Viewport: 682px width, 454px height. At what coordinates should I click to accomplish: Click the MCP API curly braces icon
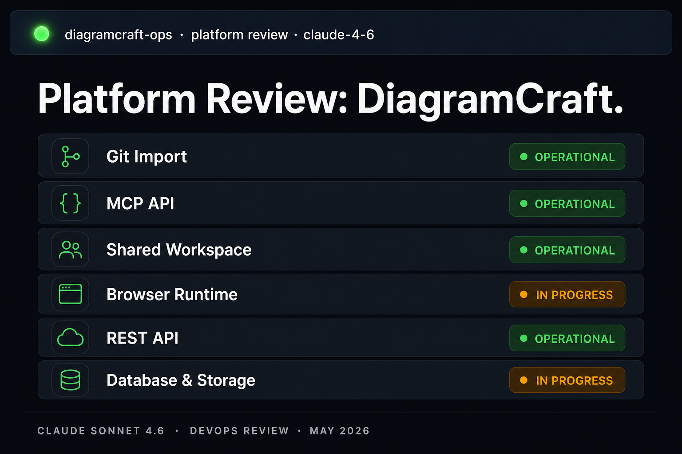click(x=70, y=203)
